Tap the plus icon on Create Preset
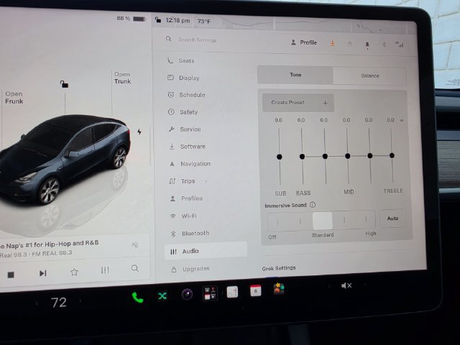Image resolution: width=460 pixels, height=345 pixels. coord(325,103)
